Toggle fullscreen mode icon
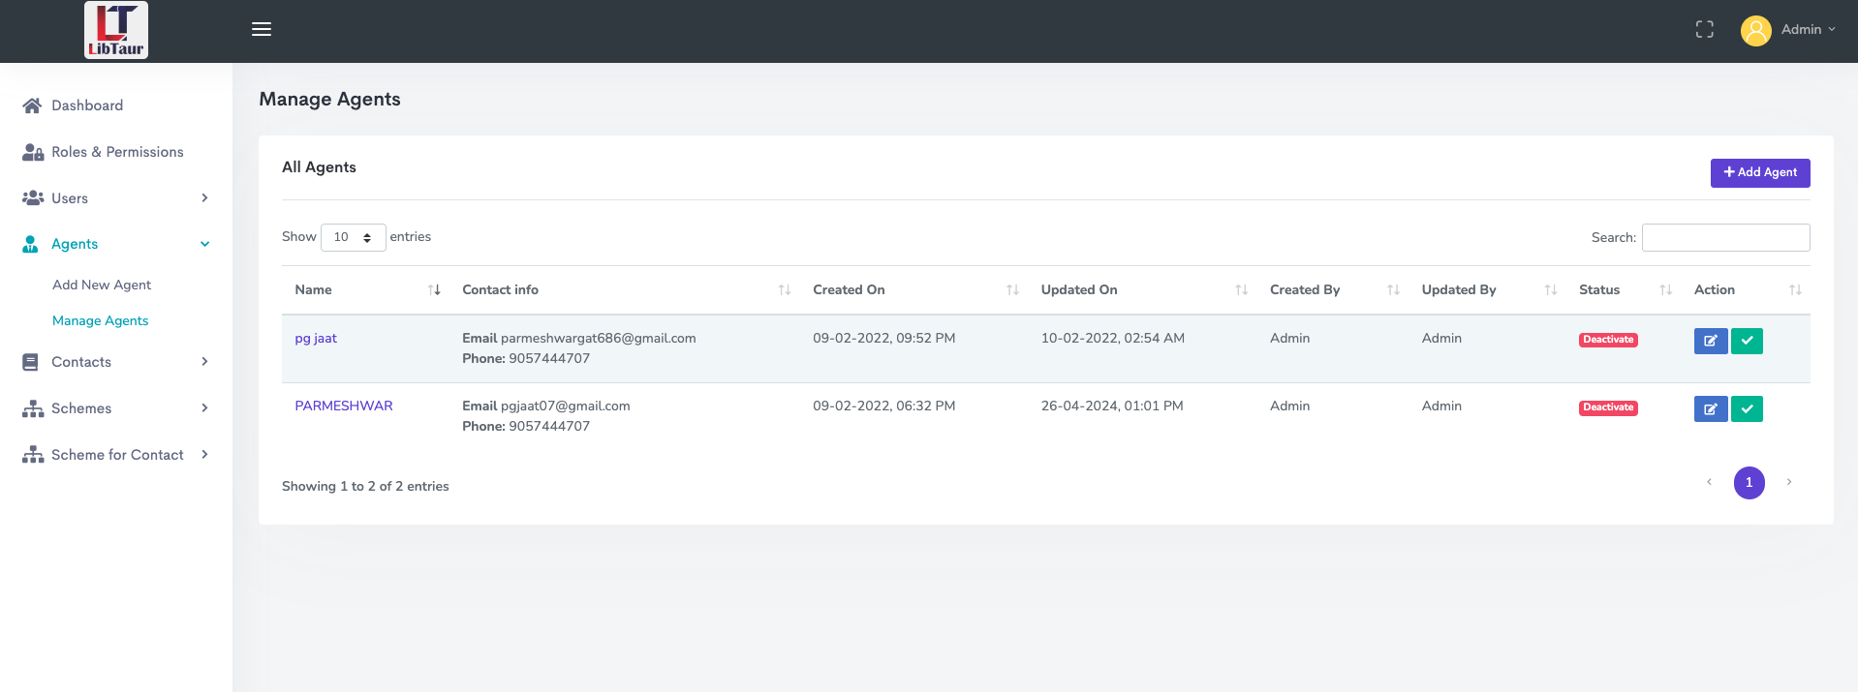Image resolution: width=1858 pixels, height=692 pixels. [x=1705, y=30]
